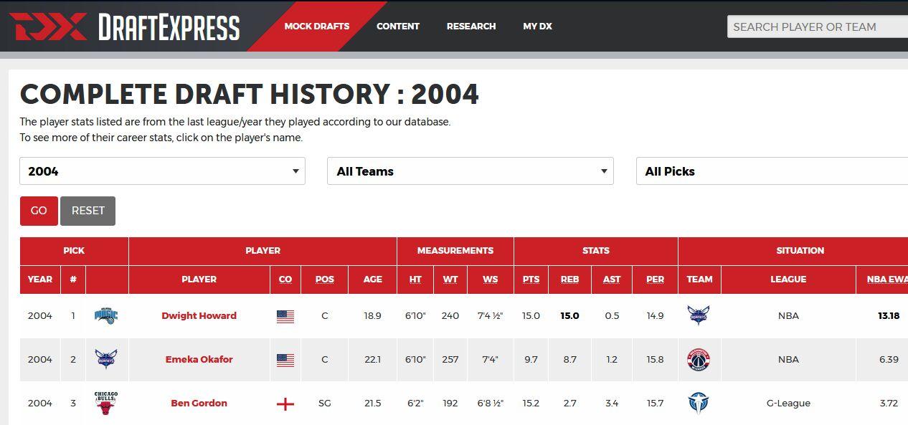Image resolution: width=908 pixels, height=425 pixels.
Task: Click the MEASUREMENTS group header
Action: [455, 251]
